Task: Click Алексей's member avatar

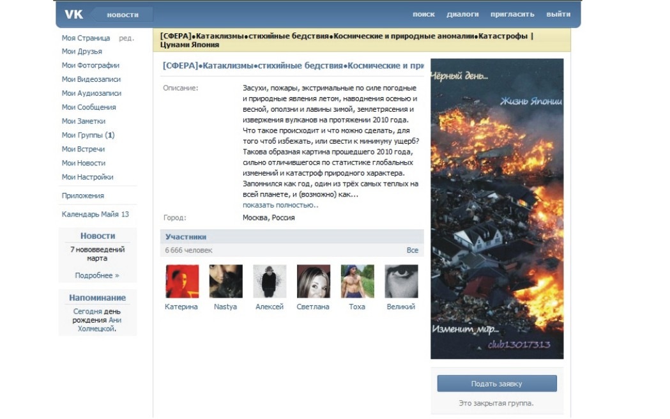Action: pos(270,282)
